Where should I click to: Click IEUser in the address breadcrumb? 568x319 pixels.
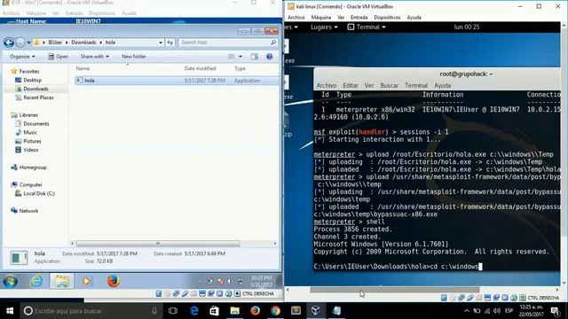tap(55, 43)
